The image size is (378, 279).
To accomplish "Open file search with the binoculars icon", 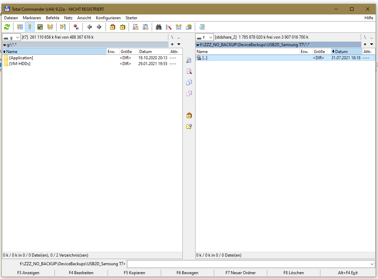I will (x=159, y=27).
